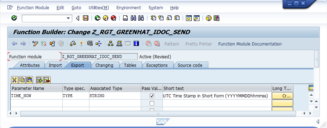Click the Function module name field
The height and width of the screenshot is (128, 327).
click(x=99, y=57)
